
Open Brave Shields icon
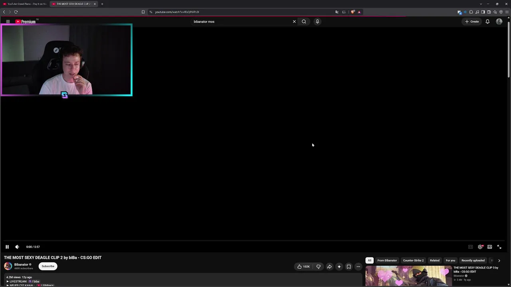coord(353,12)
